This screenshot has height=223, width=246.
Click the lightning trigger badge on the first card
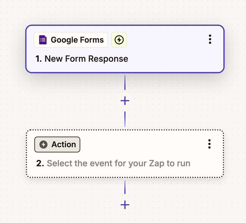[119, 40]
